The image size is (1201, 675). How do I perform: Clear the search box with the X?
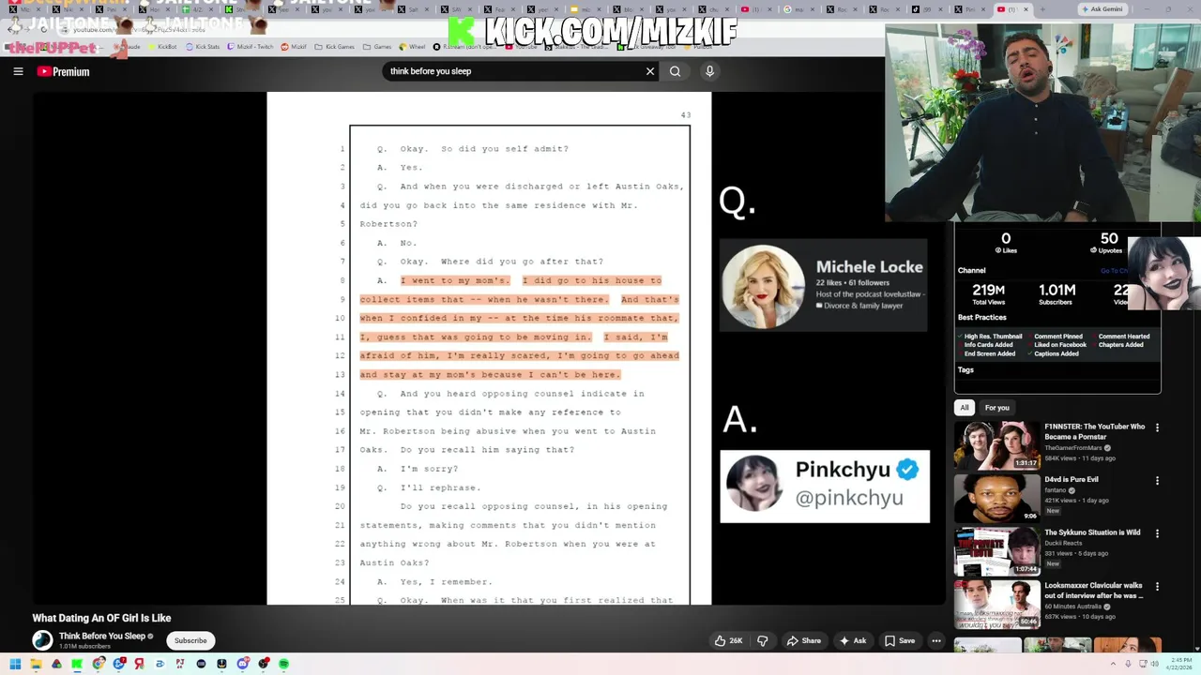click(x=650, y=71)
